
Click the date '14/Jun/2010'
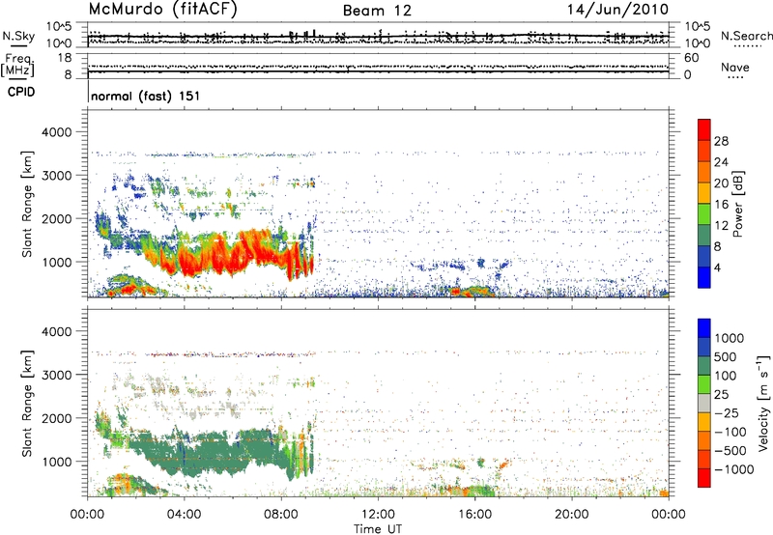point(617,10)
